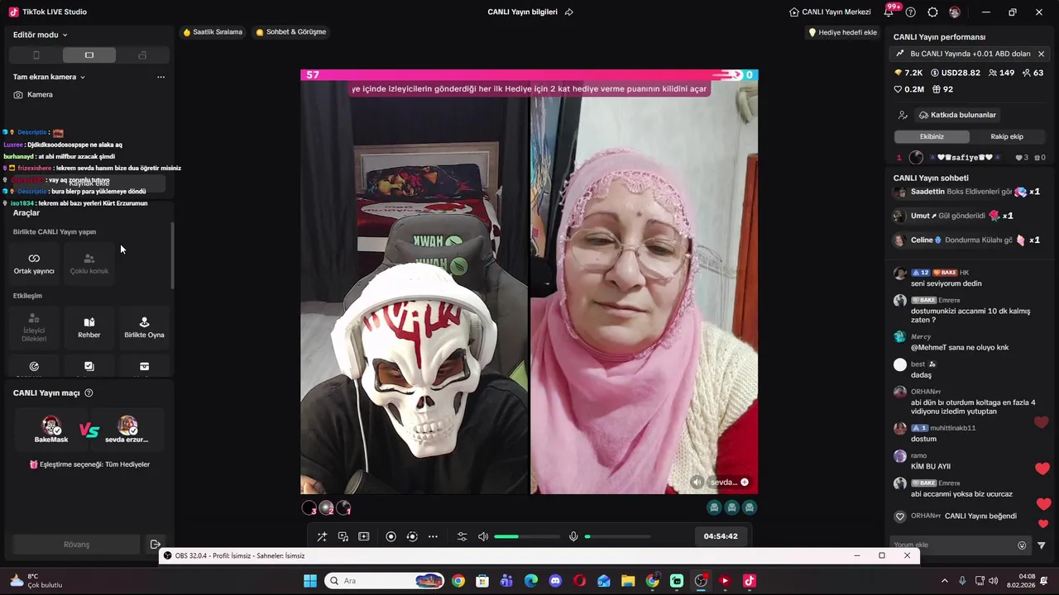Open Ortak yayıncı co-host tool
1059x595 pixels.
click(x=34, y=264)
